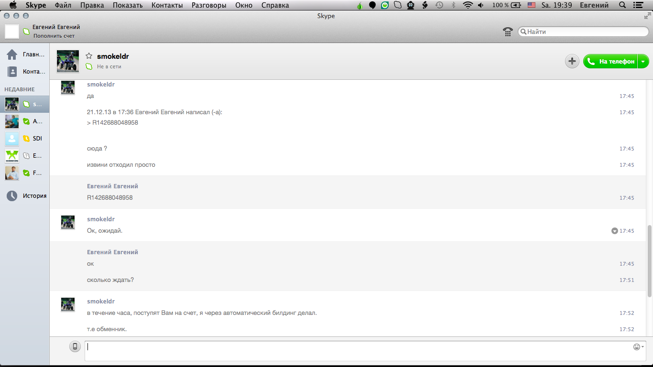Click the dial pad phone icon

click(x=508, y=32)
